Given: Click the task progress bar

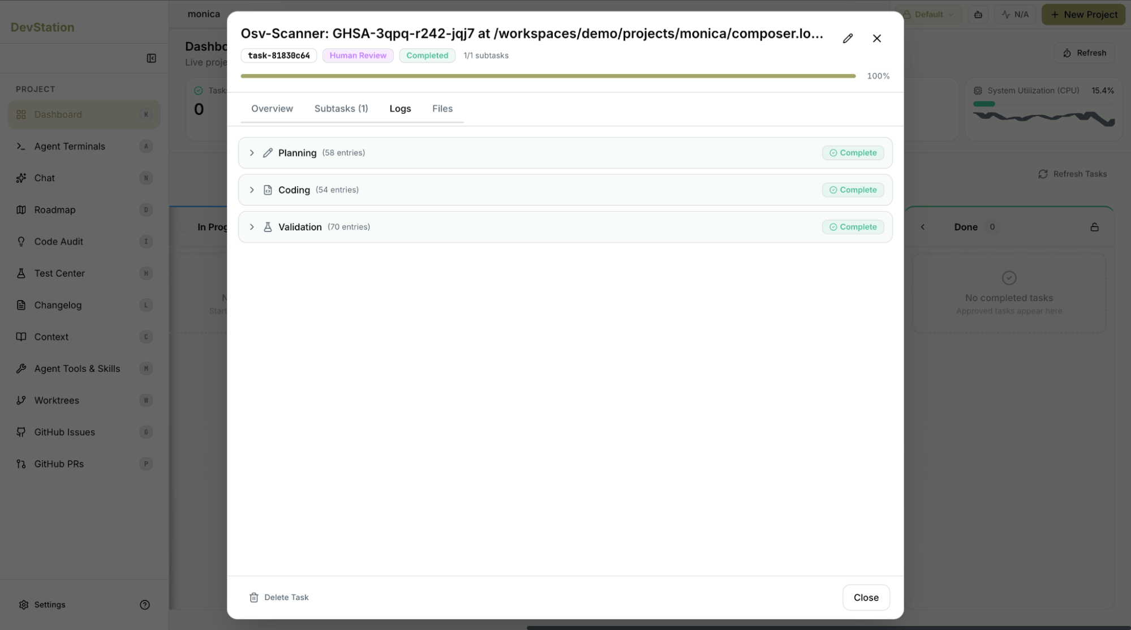Looking at the screenshot, I should (548, 76).
